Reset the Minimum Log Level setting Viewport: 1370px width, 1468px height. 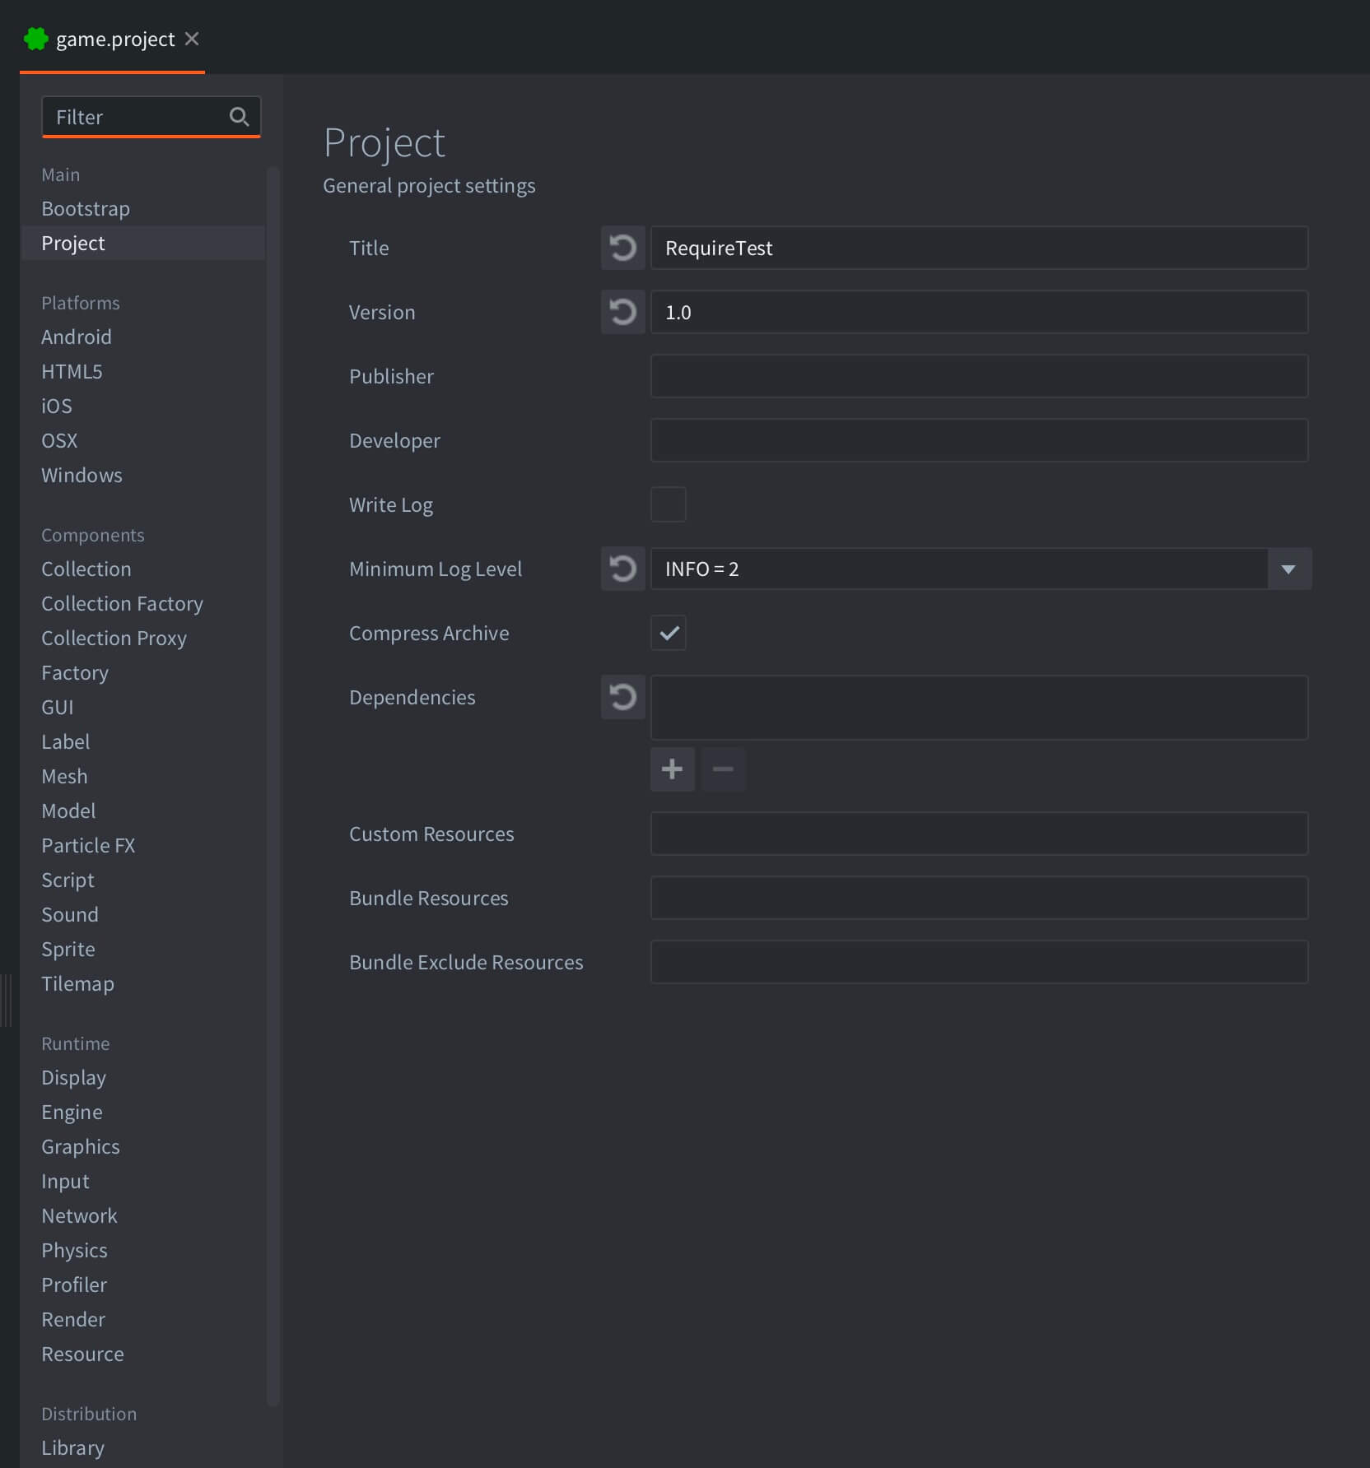tap(622, 569)
